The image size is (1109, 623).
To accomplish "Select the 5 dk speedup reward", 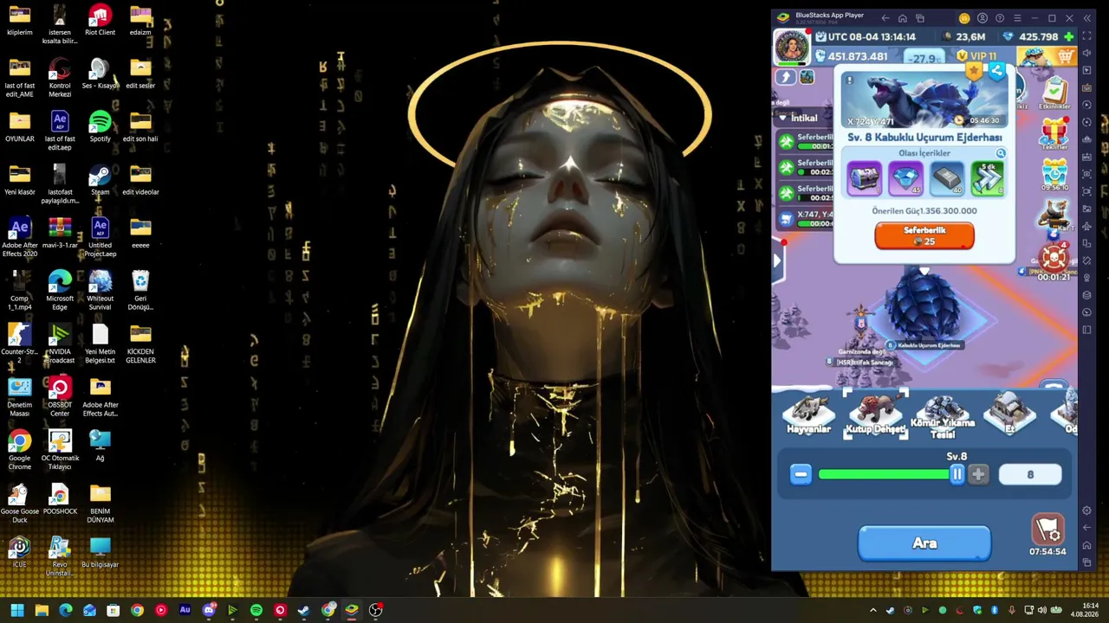I will 988,178.
